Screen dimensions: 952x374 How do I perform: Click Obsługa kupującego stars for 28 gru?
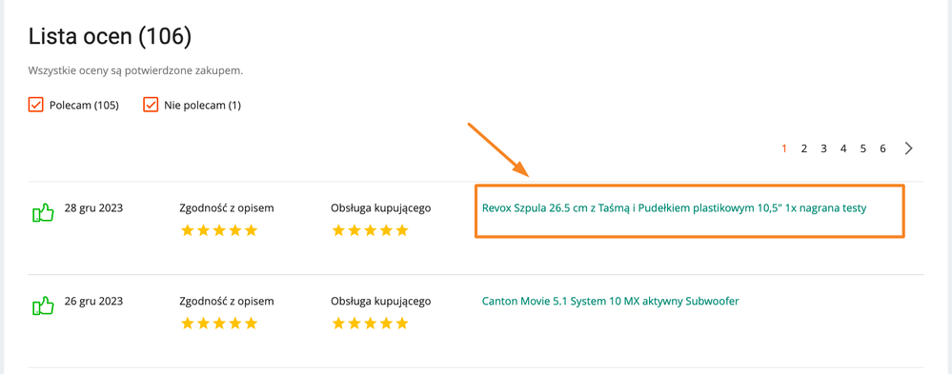coord(371,230)
